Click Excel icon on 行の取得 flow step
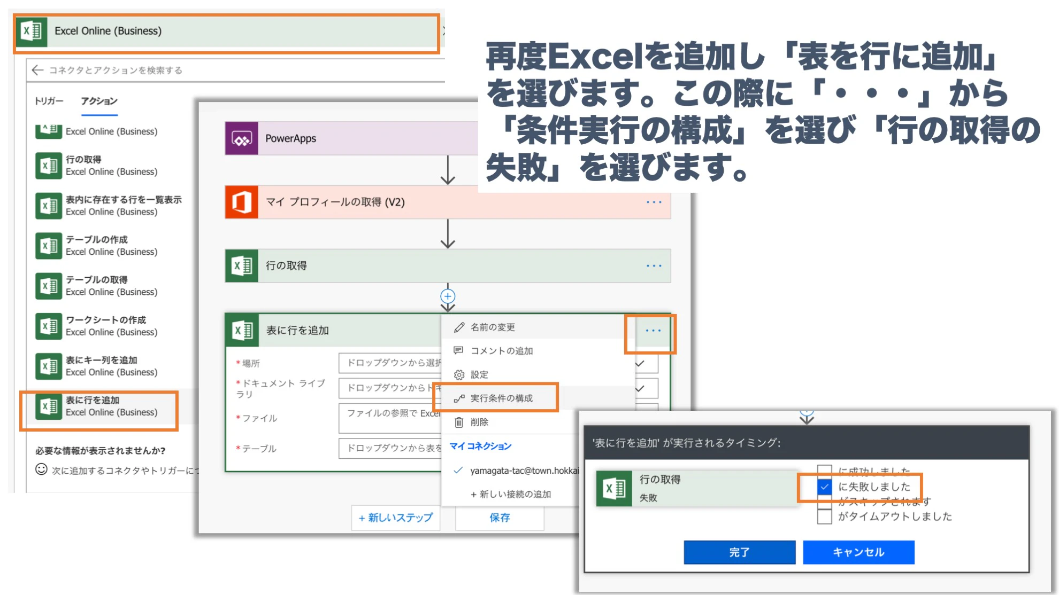This screenshot has height=595, width=1059. tap(242, 265)
